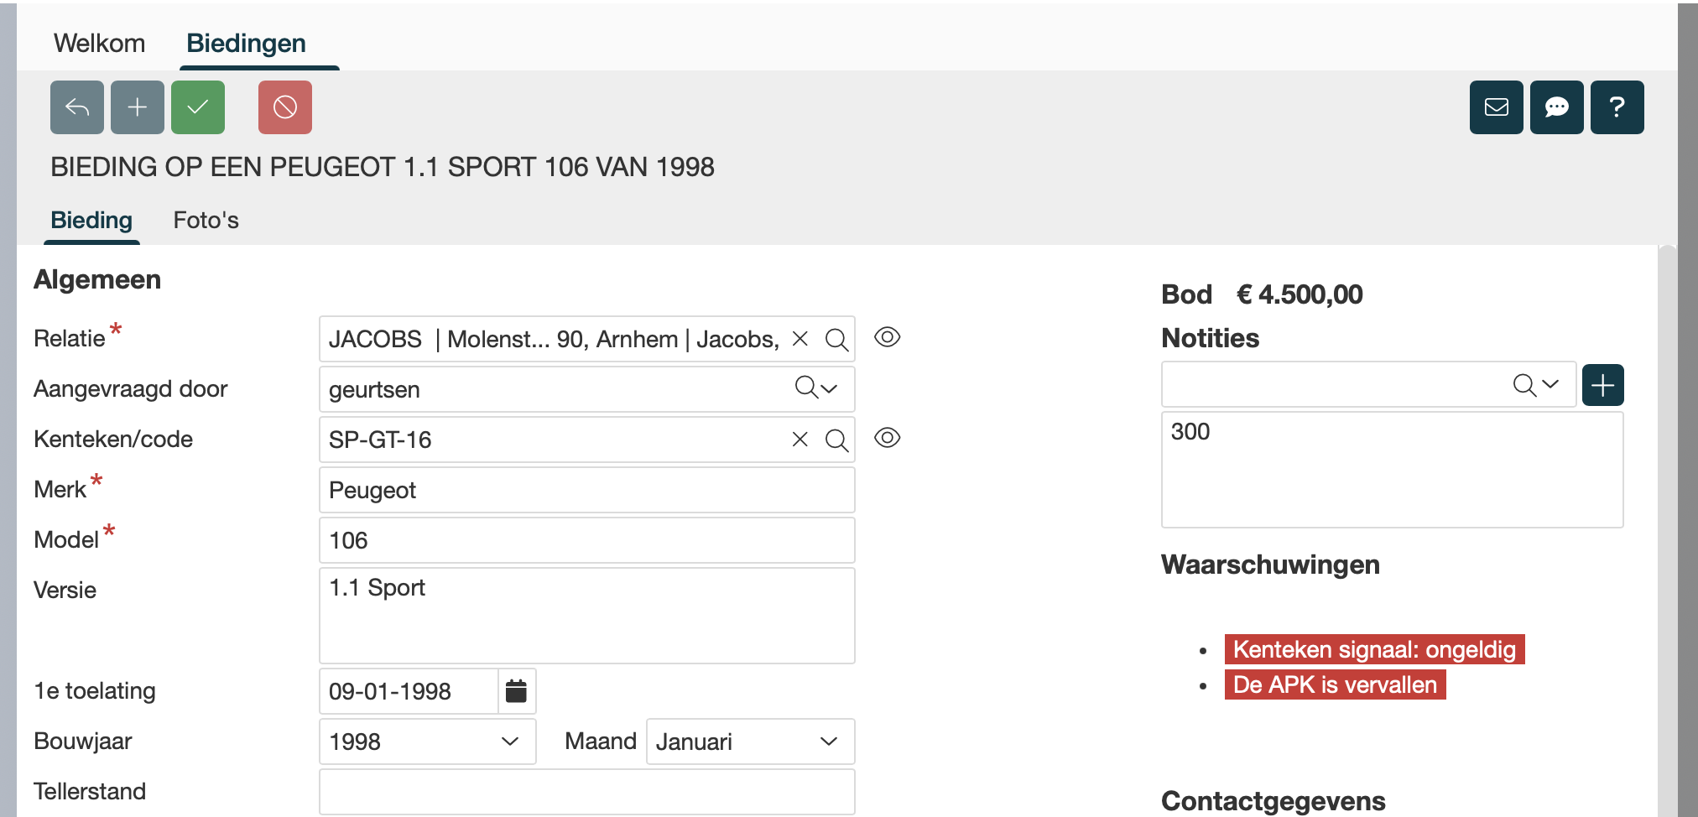View Kenteken details via eye icon
Viewport: 1698px width, 817px height.
click(x=888, y=438)
